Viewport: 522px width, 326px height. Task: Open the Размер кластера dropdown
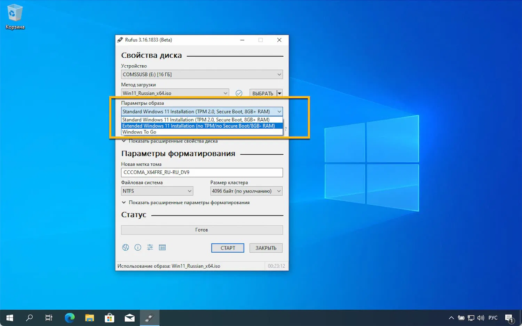[246, 191]
